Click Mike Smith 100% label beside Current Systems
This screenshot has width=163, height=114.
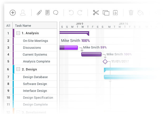click(119, 54)
